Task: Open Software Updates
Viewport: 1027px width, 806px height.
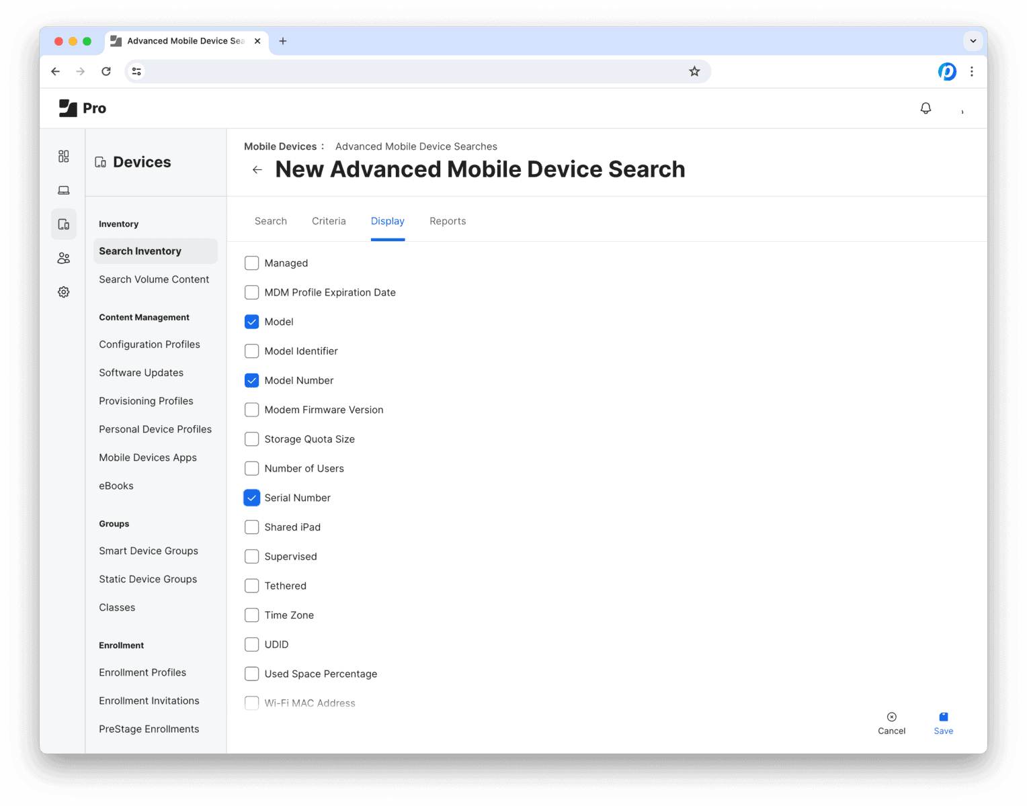Action: coord(141,373)
